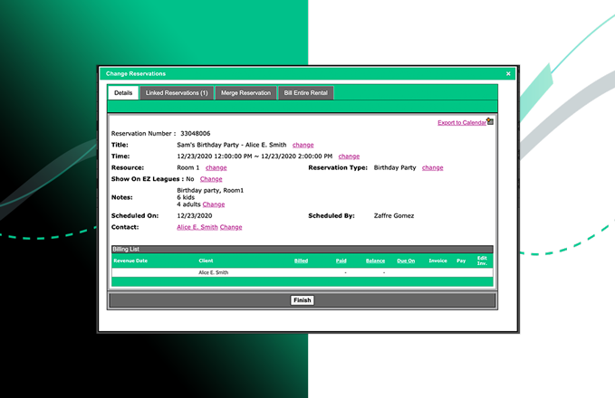Open the Linked Reservations (1) tab
615x398 pixels.
(177, 93)
